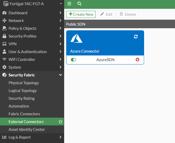This screenshot has height=143, width=175.
Task: Select Asset Identity Center
Action: (x=27, y=130)
